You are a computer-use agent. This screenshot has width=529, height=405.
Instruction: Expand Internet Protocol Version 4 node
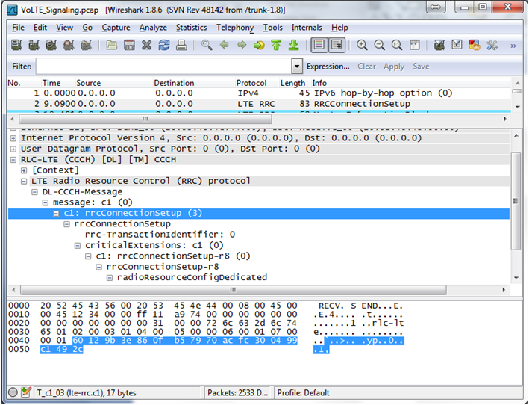pos(13,138)
